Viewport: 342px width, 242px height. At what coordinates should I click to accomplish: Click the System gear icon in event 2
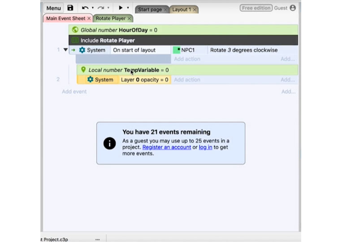click(x=90, y=80)
